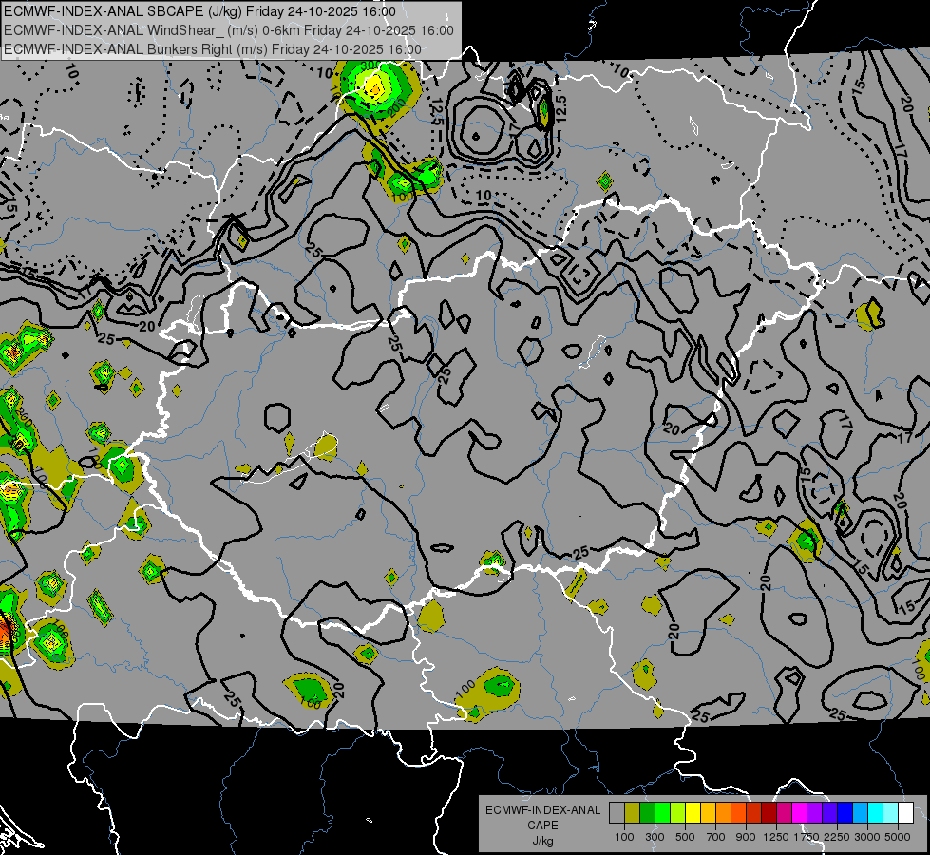Select the dark green legend swatch
The image size is (930, 855).
(647, 813)
